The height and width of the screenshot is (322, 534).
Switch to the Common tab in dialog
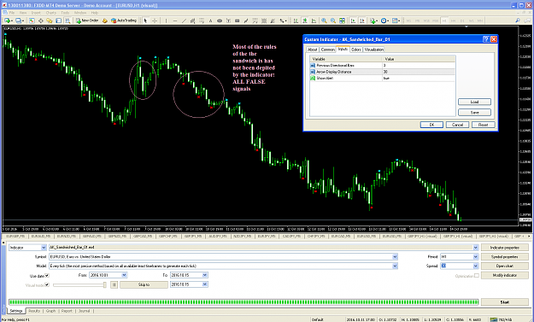pos(328,50)
